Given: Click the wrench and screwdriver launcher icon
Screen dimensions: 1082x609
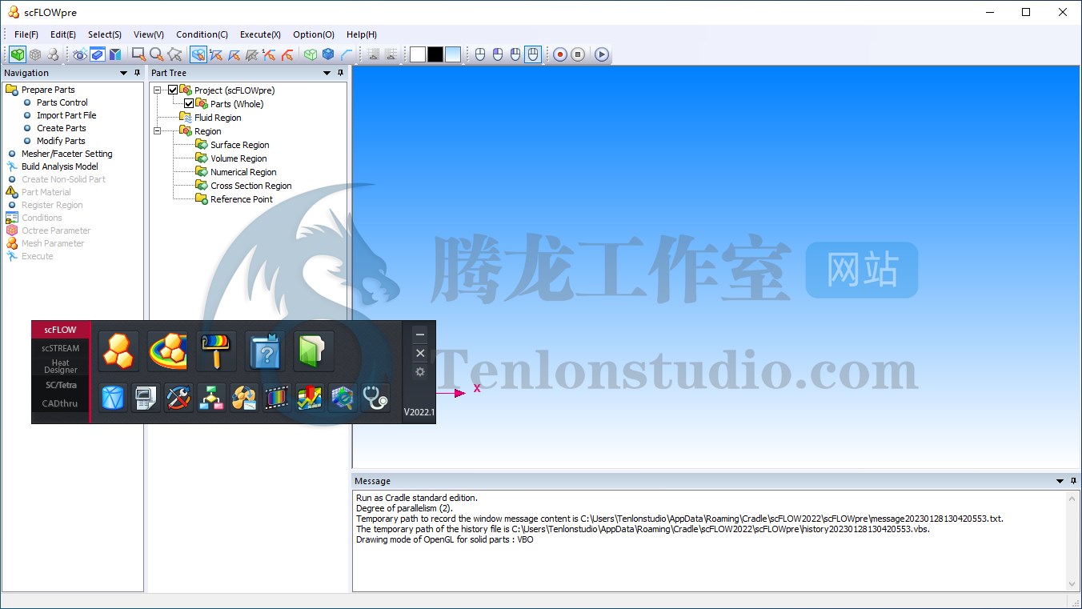Looking at the screenshot, I should [179, 398].
